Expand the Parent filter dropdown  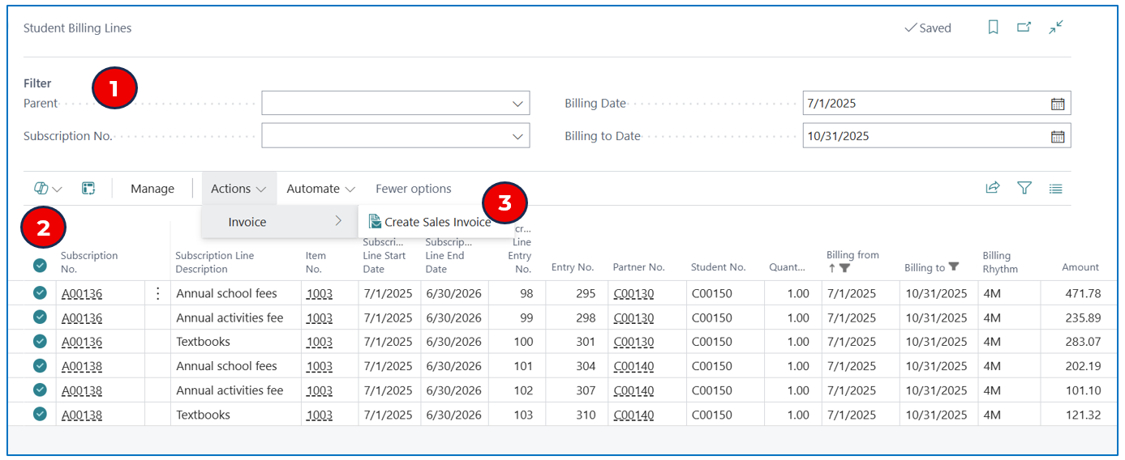click(517, 104)
